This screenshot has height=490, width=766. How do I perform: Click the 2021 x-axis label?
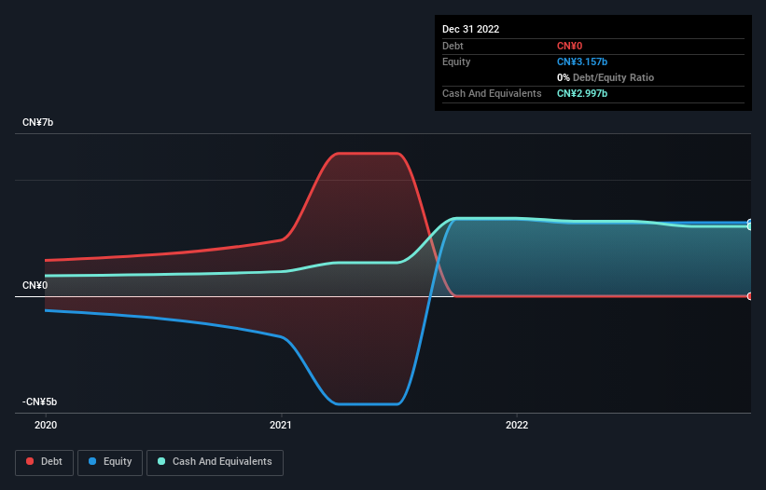[x=281, y=425]
